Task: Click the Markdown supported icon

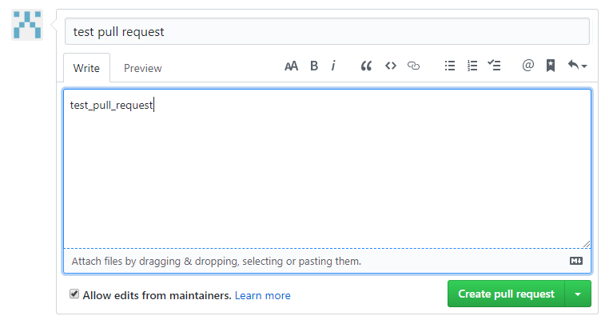Action: click(576, 261)
